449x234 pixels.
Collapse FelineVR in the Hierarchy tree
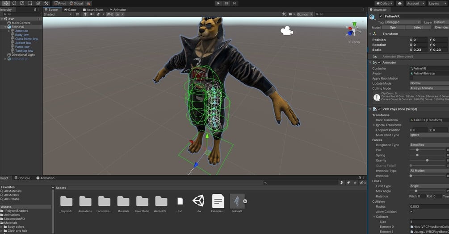click(x=5, y=27)
